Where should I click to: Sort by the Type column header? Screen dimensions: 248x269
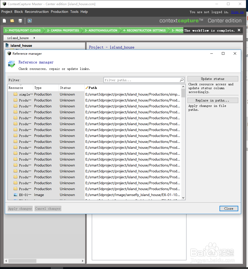[x=46, y=88]
